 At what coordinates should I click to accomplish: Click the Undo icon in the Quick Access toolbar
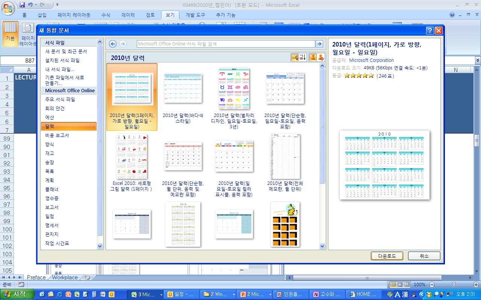point(30,5)
